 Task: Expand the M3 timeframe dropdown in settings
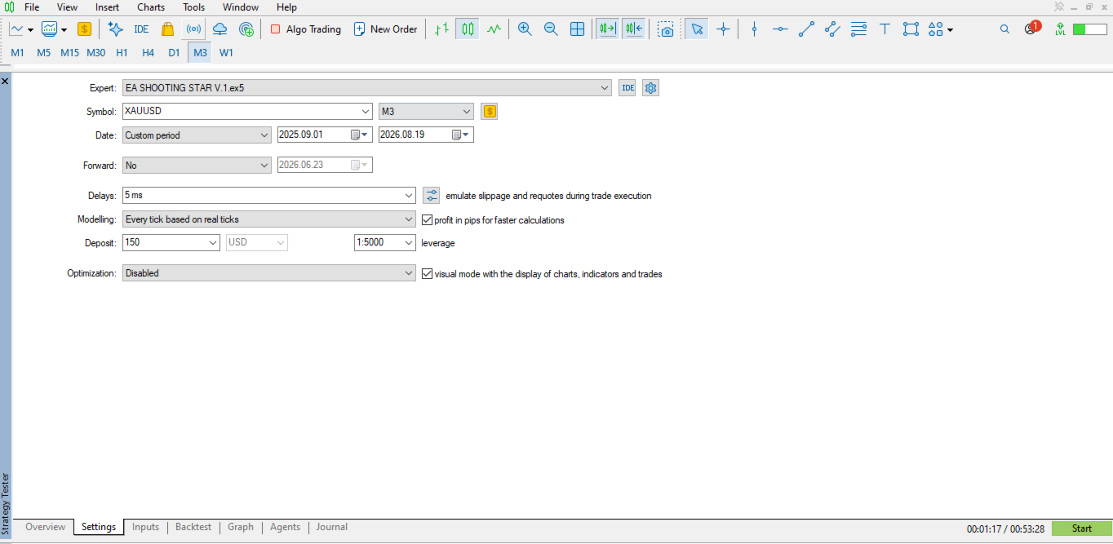(467, 112)
